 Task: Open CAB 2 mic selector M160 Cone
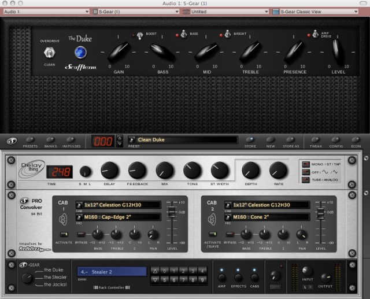(x=267, y=217)
